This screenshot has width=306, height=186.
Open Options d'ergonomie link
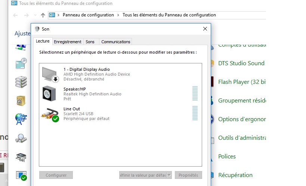point(242,119)
